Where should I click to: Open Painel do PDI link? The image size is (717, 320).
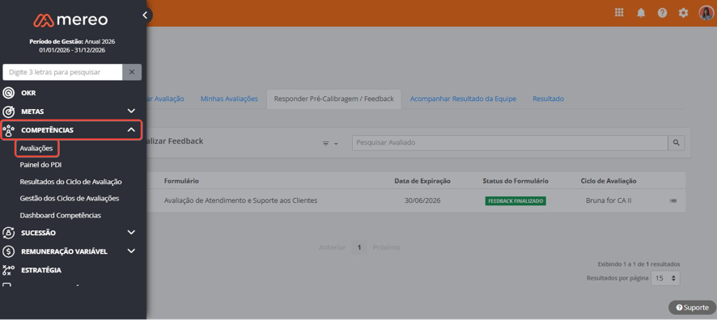[x=40, y=165]
